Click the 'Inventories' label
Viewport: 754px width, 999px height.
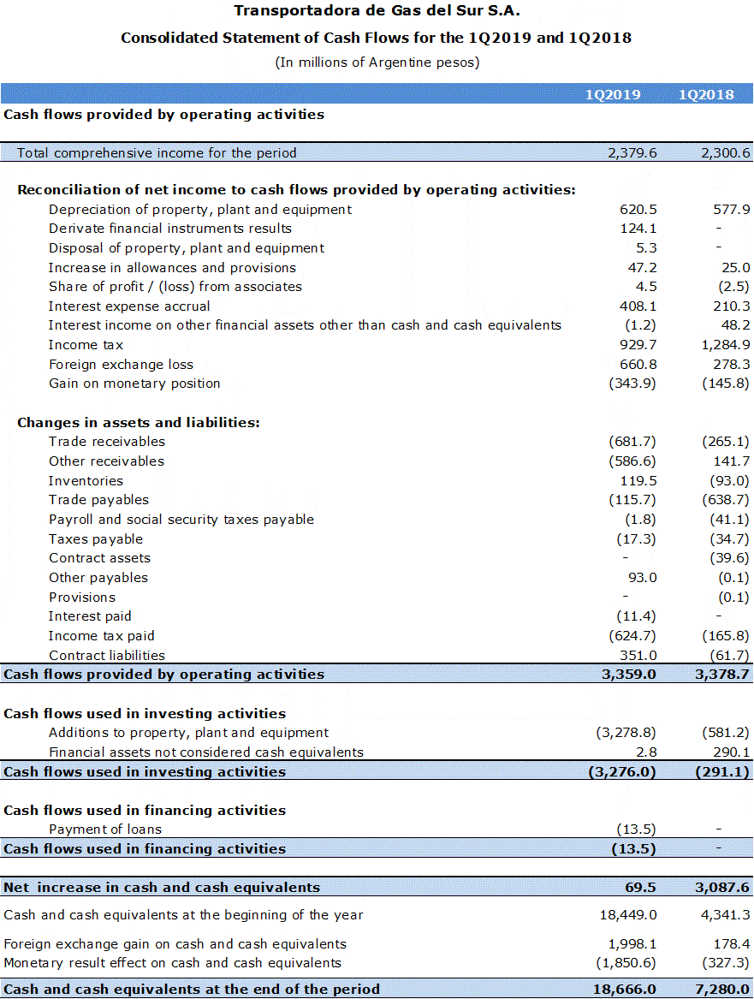pyautogui.click(x=86, y=481)
